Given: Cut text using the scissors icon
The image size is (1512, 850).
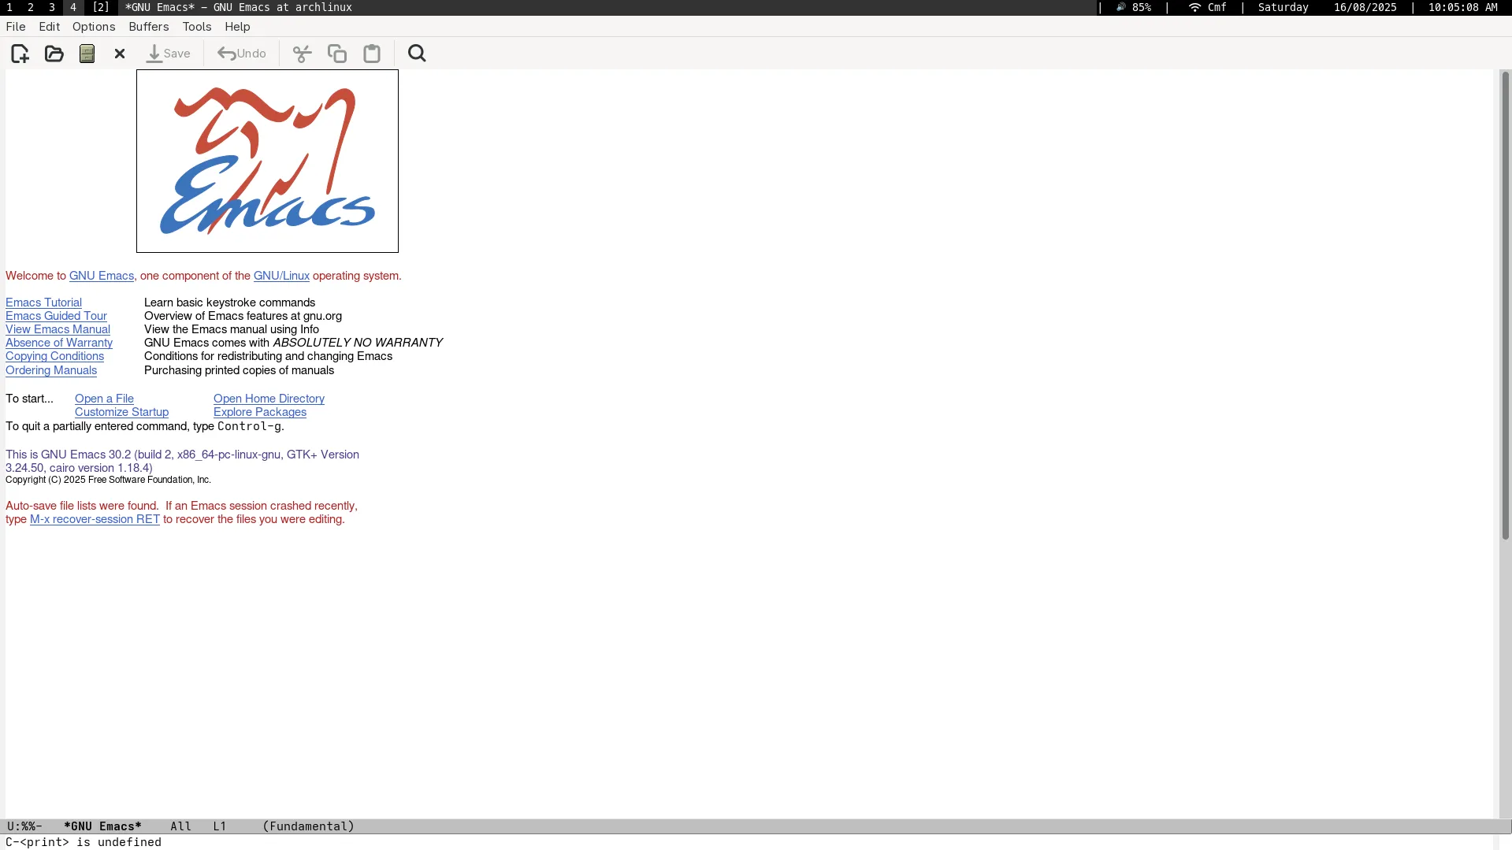Looking at the screenshot, I should (302, 53).
